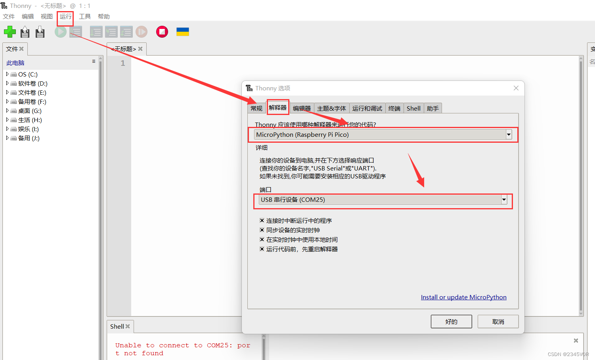Image resolution: width=595 pixels, height=360 pixels.
Task: Toggle 同步设备的实时时钟 checkbox
Action: pyautogui.click(x=262, y=230)
